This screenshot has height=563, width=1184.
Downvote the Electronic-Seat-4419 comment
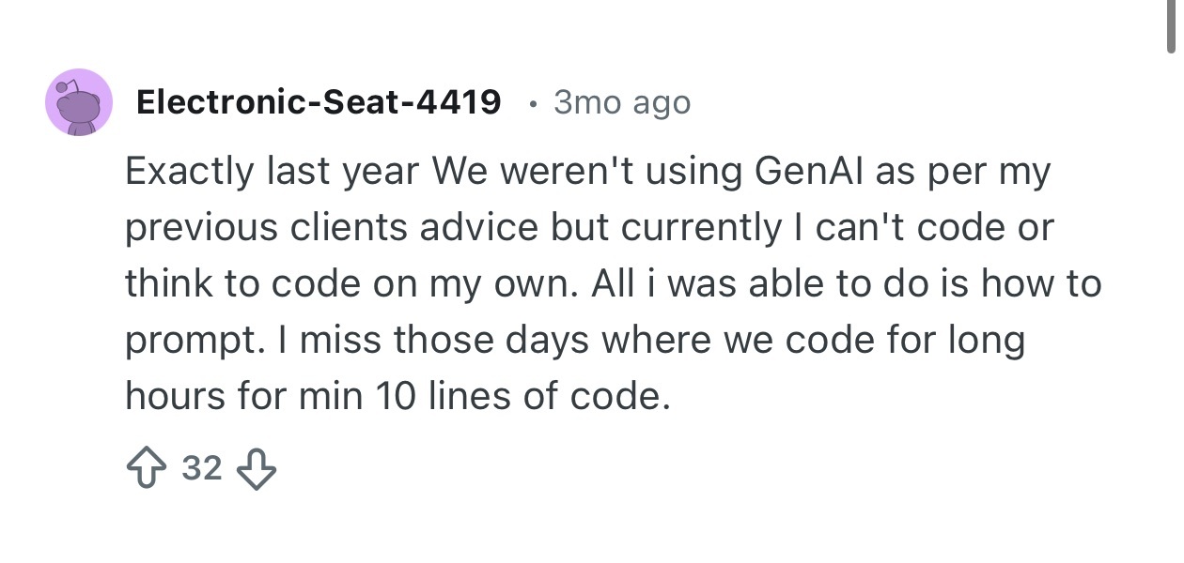pyautogui.click(x=257, y=468)
